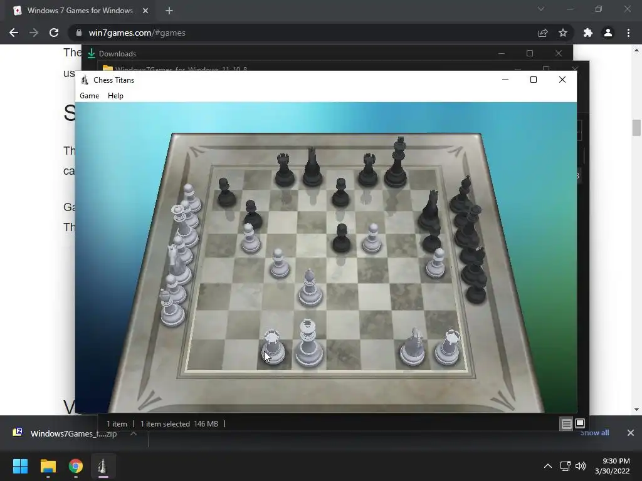
Task: Click the black pawn on a7
Action: point(226,193)
